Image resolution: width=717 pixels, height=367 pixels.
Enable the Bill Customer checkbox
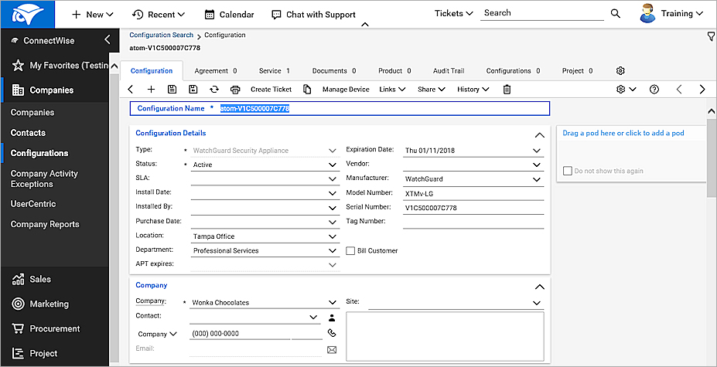(x=350, y=251)
